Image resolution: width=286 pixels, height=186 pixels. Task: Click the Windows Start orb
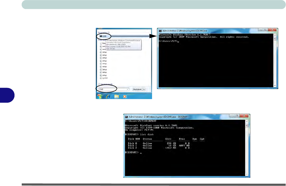[x=100, y=96]
